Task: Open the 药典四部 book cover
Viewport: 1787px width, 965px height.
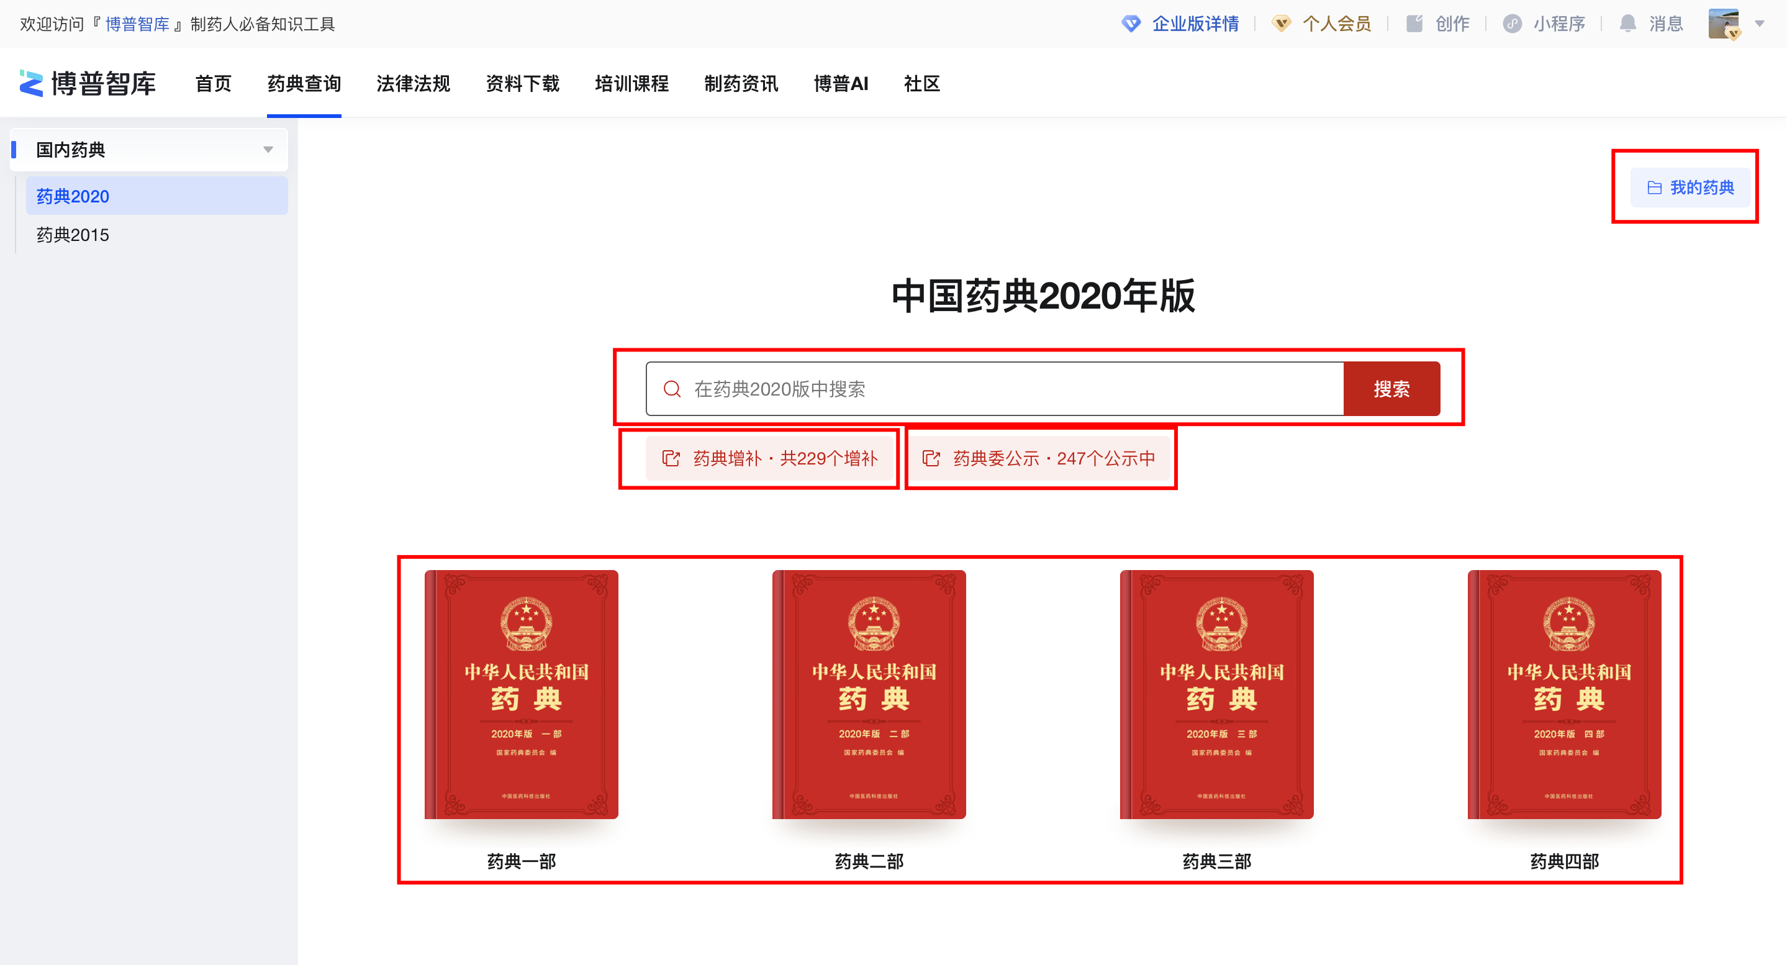Action: pos(1564,694)
